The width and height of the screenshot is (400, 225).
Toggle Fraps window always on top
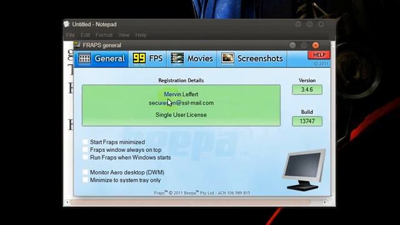coord(85,150)
